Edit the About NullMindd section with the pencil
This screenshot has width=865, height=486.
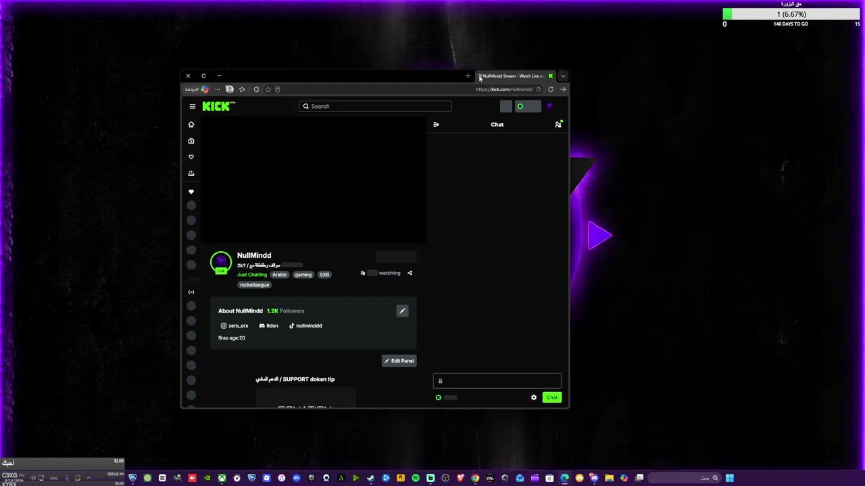(402, 311)
